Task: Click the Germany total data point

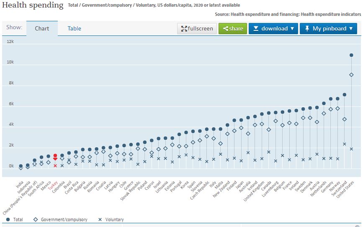Action: pyautogui.click(x=331, y=99)
